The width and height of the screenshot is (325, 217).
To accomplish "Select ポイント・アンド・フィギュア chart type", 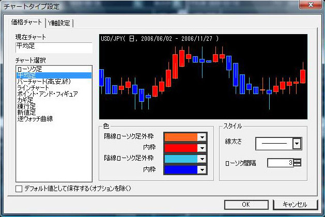I will tap(54, 94).
